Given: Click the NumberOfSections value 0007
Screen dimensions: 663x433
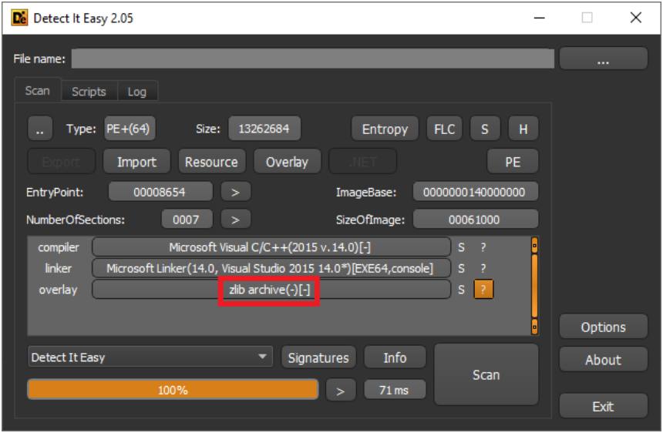Looking at the screenshot, I should pos(186,220).
